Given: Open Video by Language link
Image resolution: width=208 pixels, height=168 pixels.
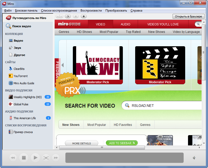Looking at the screenshot, I should point(186,32).
